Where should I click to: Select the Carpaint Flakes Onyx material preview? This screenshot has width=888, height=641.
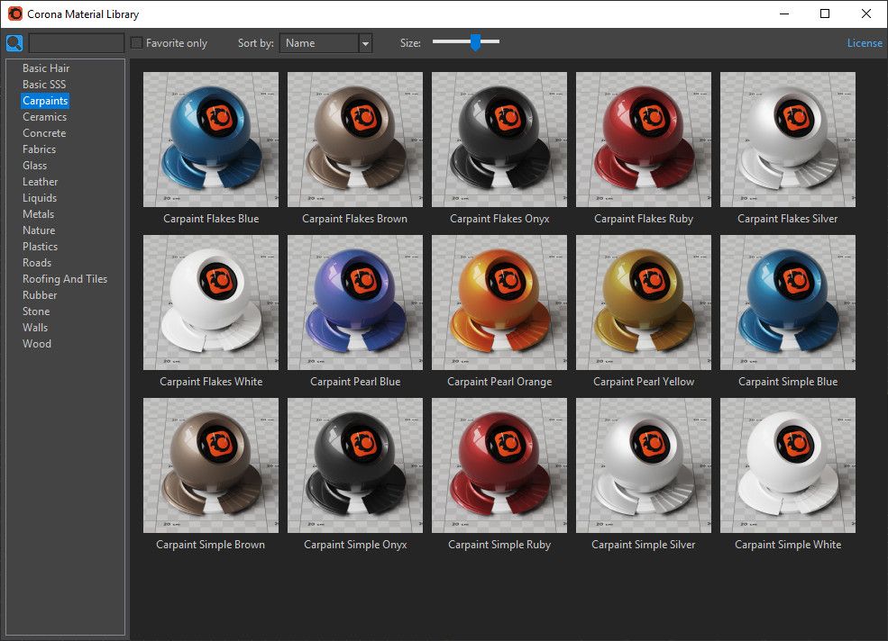(499, 140)
